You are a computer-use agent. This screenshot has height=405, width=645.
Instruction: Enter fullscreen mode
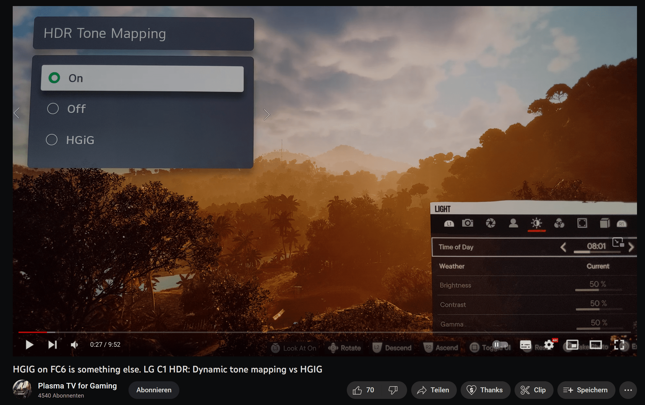(619, 345)
